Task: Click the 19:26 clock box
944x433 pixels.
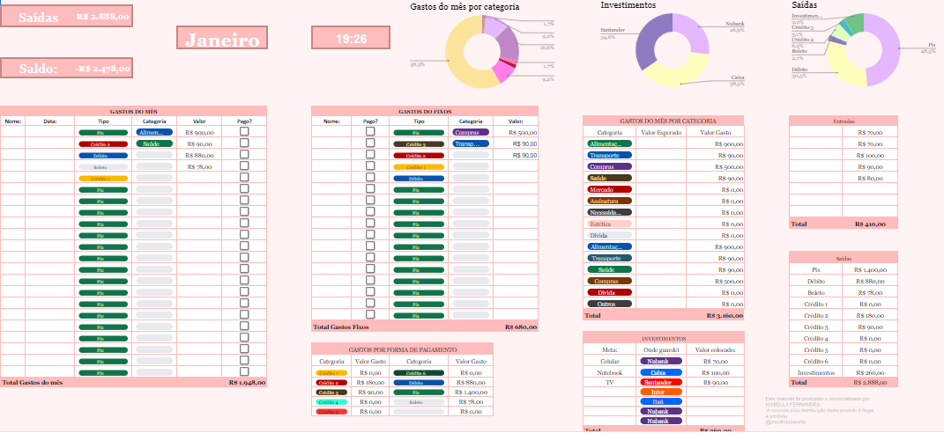Action: point(352,39)
